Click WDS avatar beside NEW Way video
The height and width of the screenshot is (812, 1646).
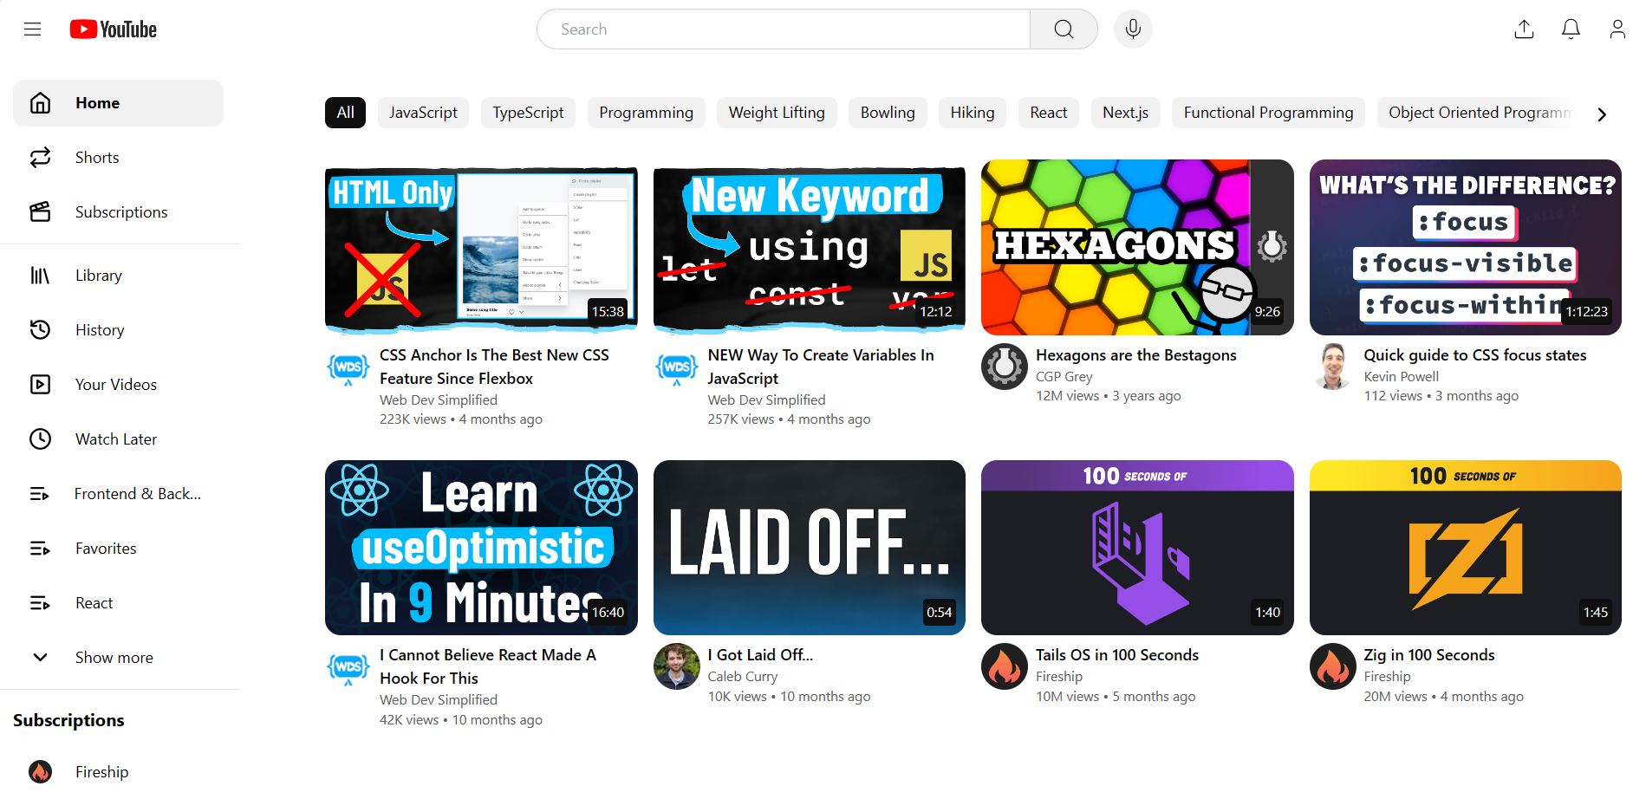point(677,367)
